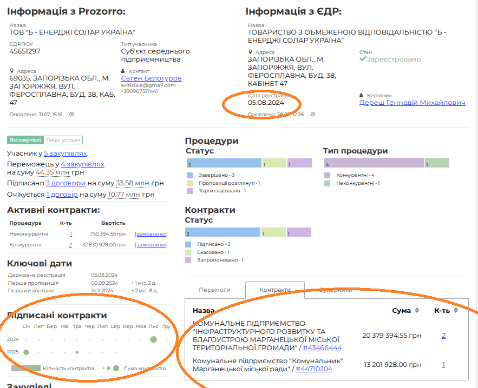Toggle to Всі закупівлі filter

pos(25,139)
